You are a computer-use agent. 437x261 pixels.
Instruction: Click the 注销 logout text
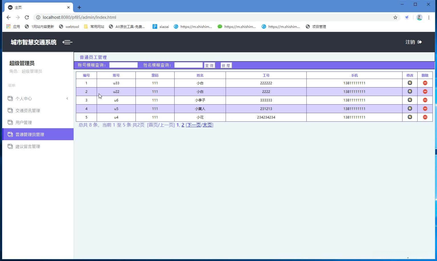410,42
